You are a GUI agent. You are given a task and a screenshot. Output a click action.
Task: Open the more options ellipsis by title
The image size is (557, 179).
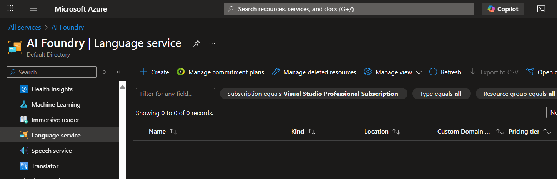(212, 43)
